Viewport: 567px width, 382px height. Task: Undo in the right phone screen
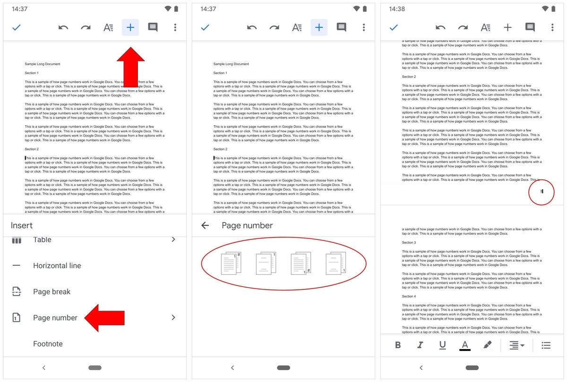440,27
